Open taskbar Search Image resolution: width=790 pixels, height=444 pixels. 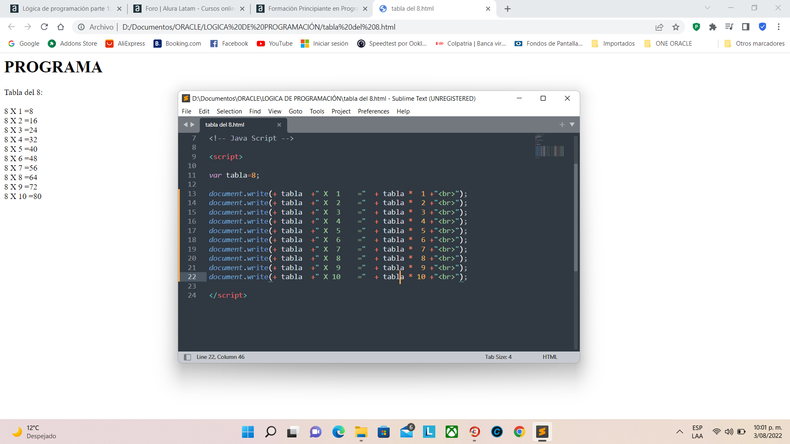(x=270, y=432)
